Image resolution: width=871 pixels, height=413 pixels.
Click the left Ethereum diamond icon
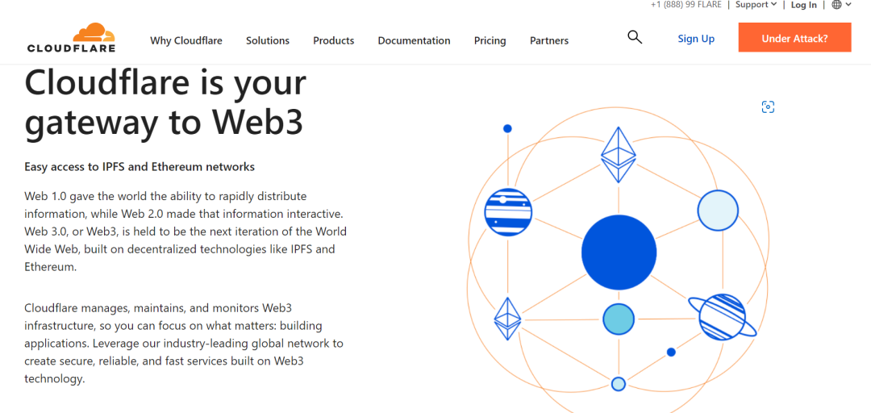pyautogui.click(x=507, y=319)
